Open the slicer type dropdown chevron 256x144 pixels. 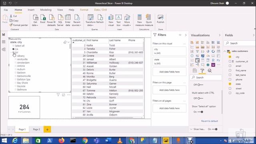(x=68, y=42)
